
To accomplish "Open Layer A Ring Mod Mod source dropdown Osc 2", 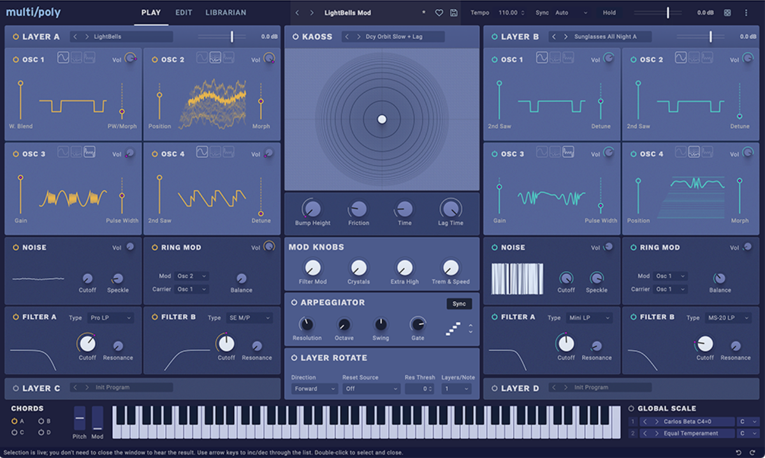I will (192, 276).
